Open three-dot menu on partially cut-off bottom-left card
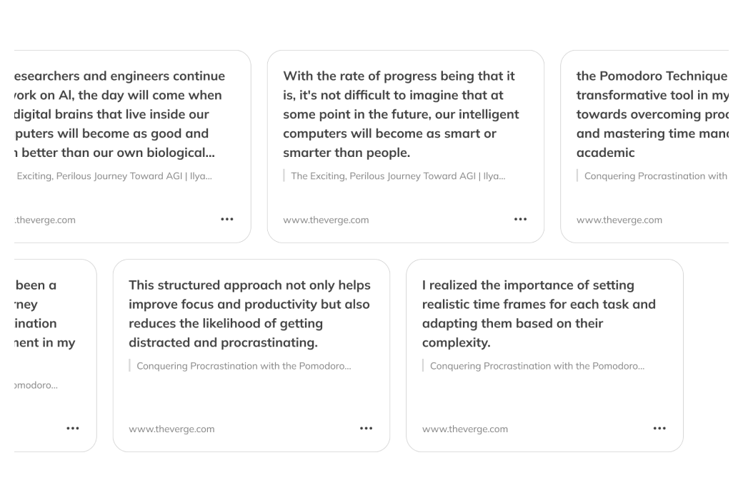743x485 pixels. click(x=72, y=428)
